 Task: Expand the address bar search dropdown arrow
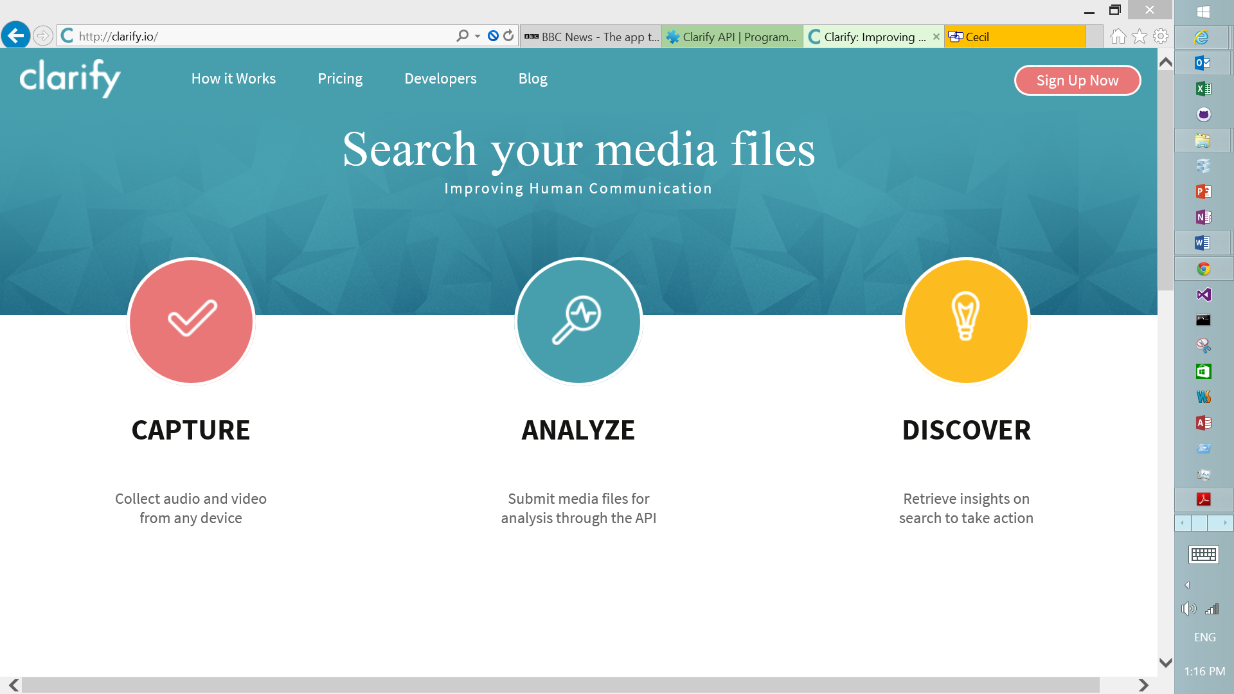tap(478, 36)
